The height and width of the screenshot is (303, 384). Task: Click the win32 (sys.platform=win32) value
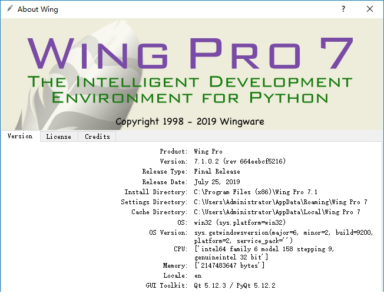click(x=240, y=222)
